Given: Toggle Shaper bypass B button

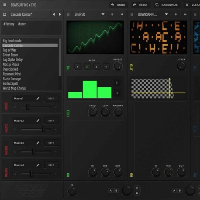Looking at the screenshot, I should pyautogui.click(x=112, y=14).
